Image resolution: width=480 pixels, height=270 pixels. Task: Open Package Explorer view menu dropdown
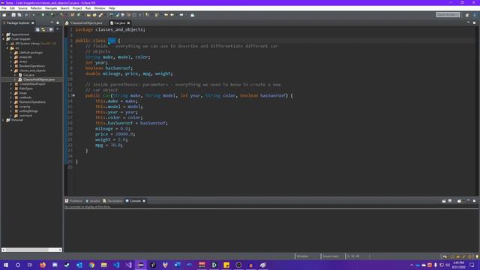pyautogui.click(x=58, y=29)
